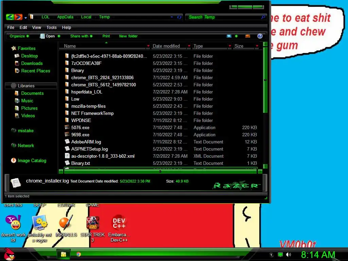Open Explorer help question mark
This screenshot has height=261, width=348.
[260, 36]
